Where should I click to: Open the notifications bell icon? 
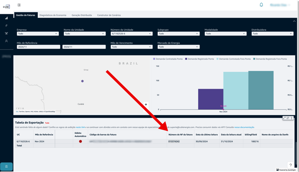pyautogui.click(x=261, y=5)
